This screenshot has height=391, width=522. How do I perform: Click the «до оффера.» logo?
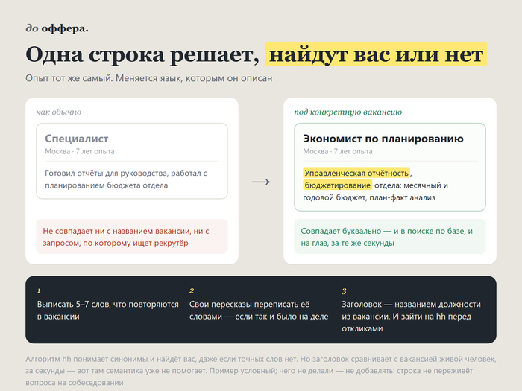click(x=57, y=28)
